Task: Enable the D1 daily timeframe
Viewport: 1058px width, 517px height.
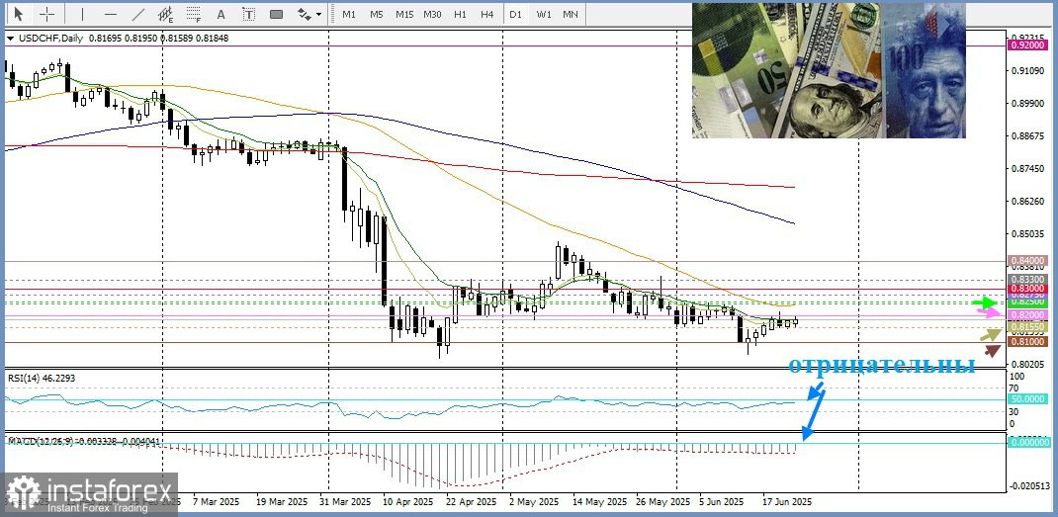Action: (515, 14)
